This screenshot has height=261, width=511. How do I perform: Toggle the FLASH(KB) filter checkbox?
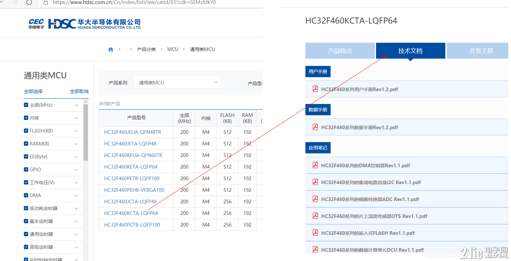point(26,130)
